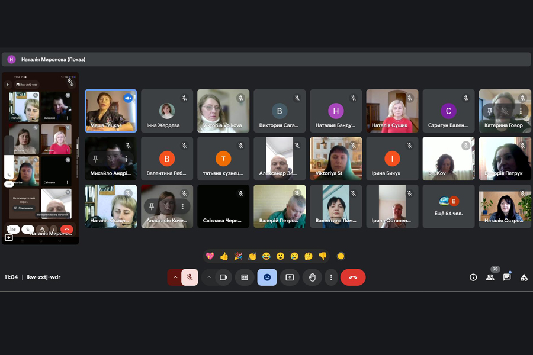
Task: Mute icon on Катерина Говор's tile
Action: click(505, 111)
